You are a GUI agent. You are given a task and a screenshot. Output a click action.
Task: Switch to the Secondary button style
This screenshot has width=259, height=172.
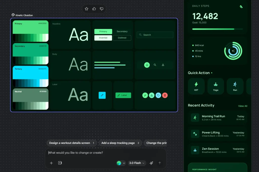coord(122,31)
